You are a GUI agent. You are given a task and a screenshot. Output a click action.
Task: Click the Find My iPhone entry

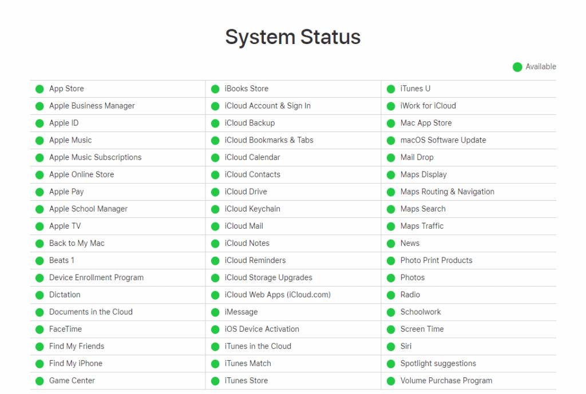coord(76,363)
